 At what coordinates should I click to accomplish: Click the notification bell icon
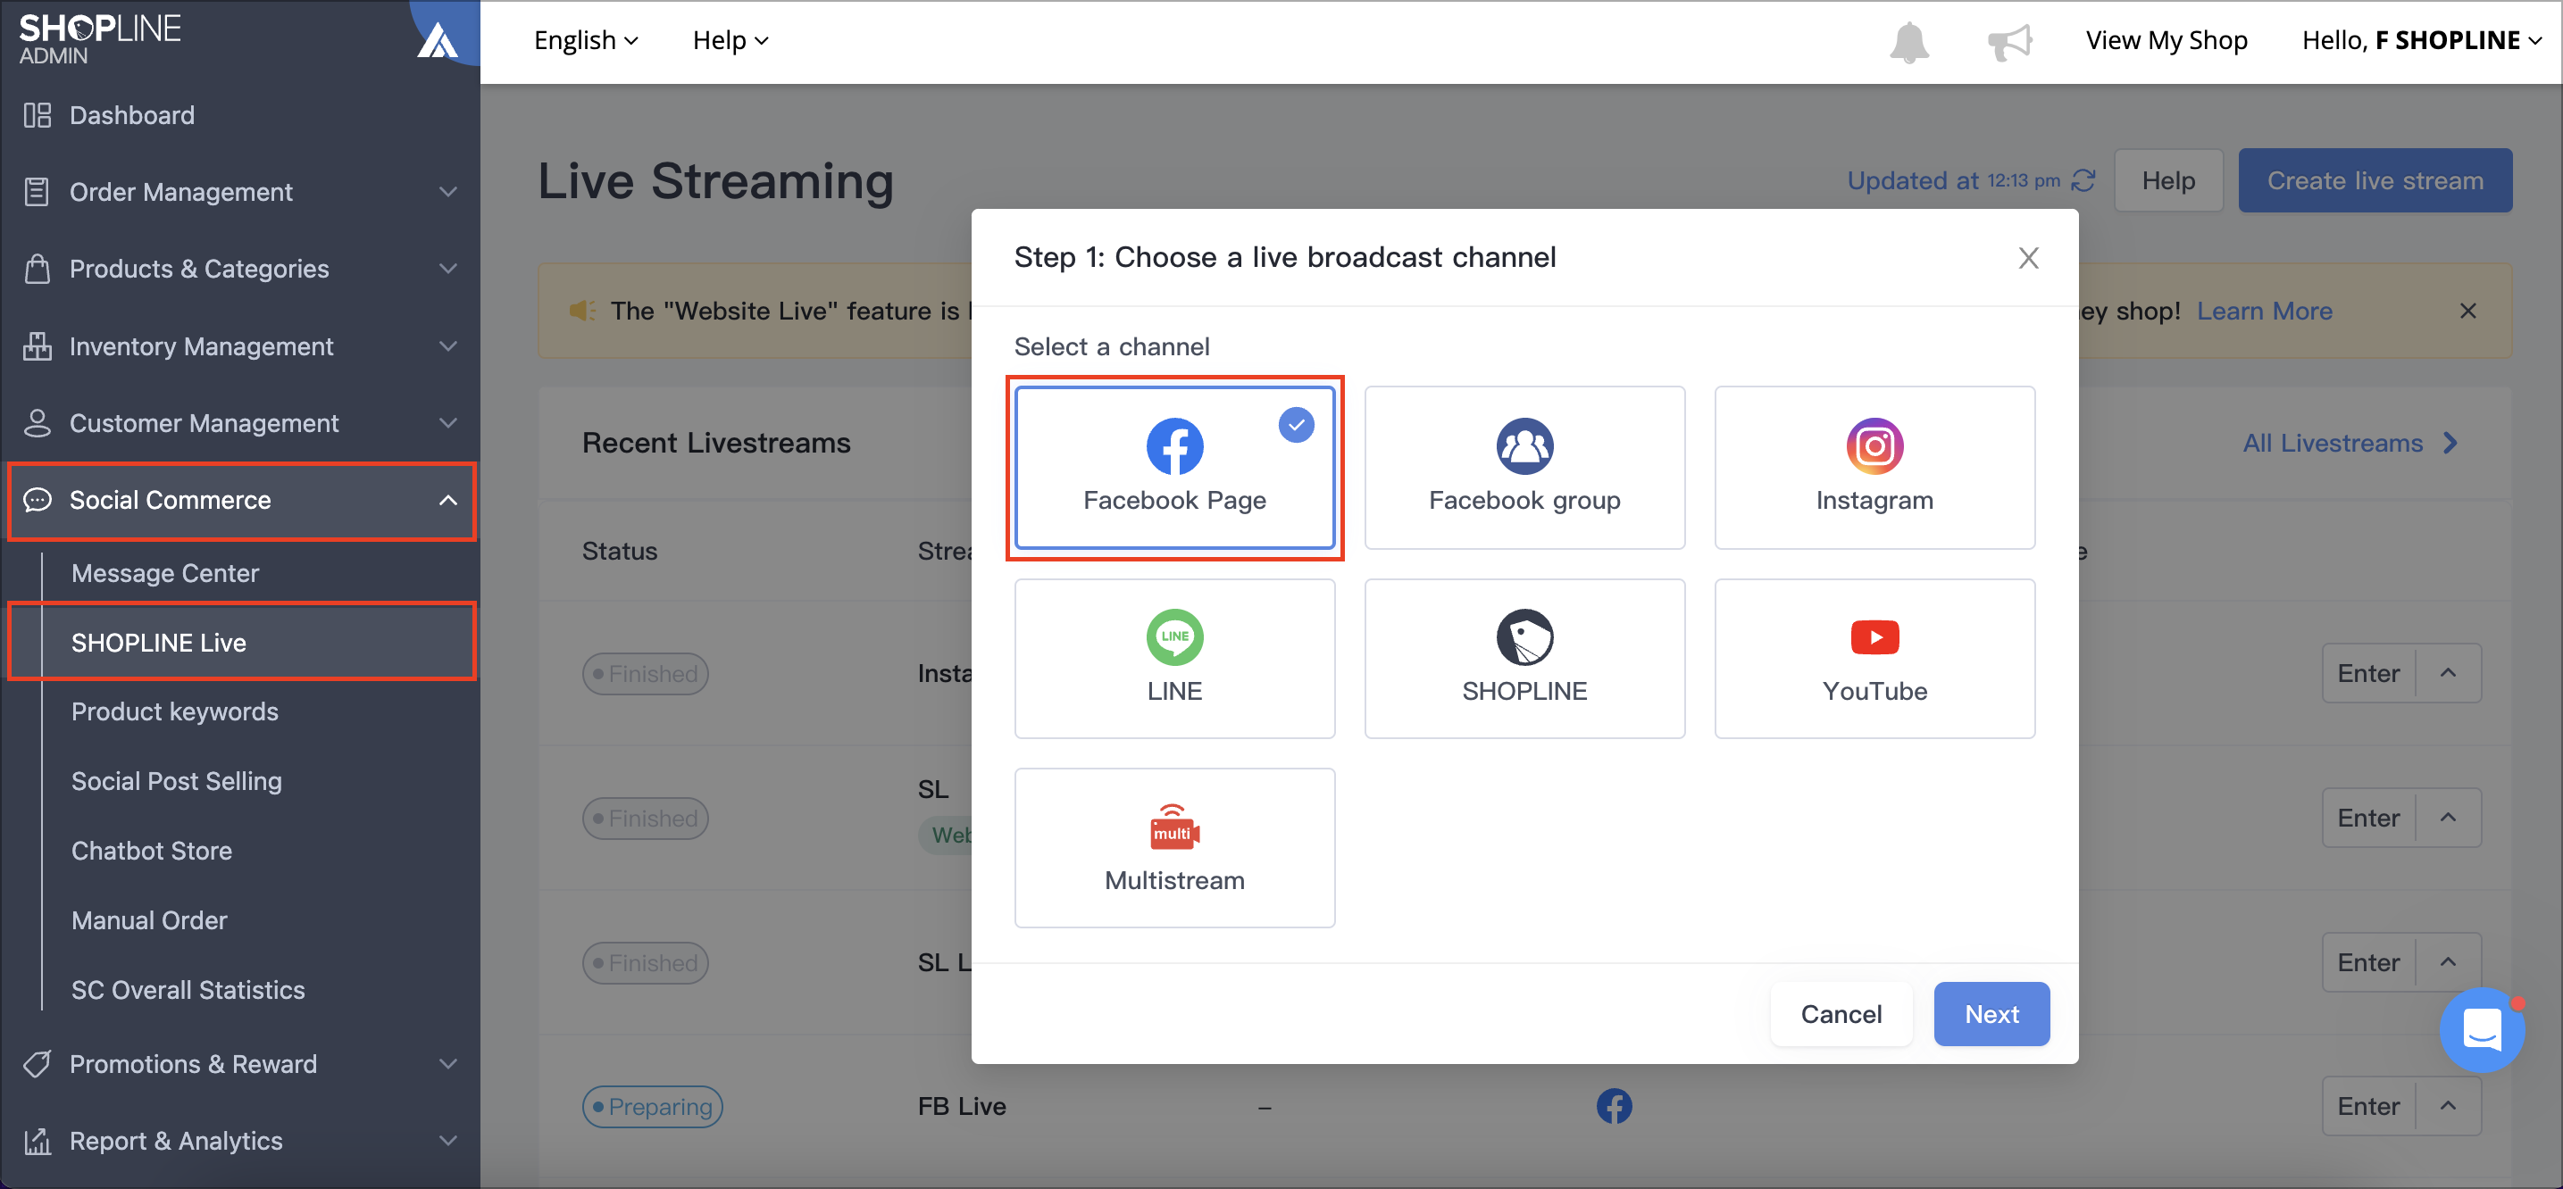(1908, 42)
